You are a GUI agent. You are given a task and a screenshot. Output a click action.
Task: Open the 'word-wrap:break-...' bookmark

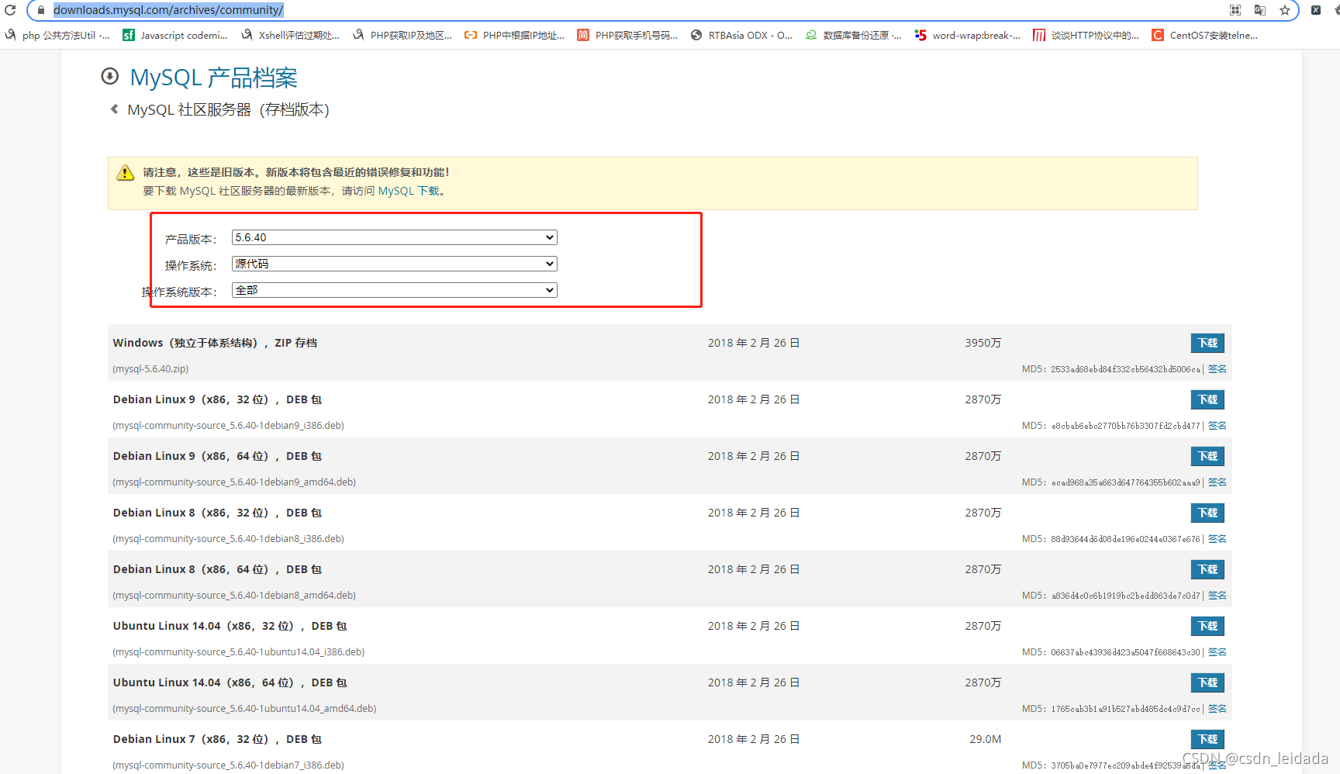click(x=967, y=35)
